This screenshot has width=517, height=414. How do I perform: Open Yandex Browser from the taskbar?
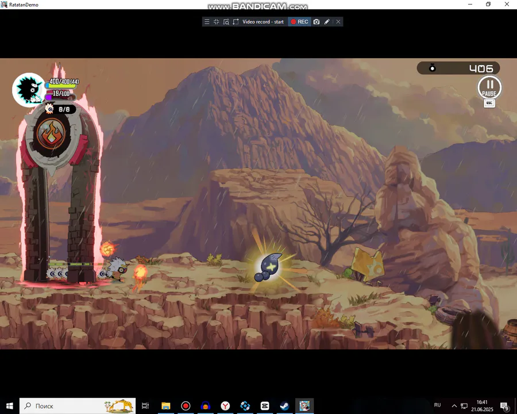(225, 406)
